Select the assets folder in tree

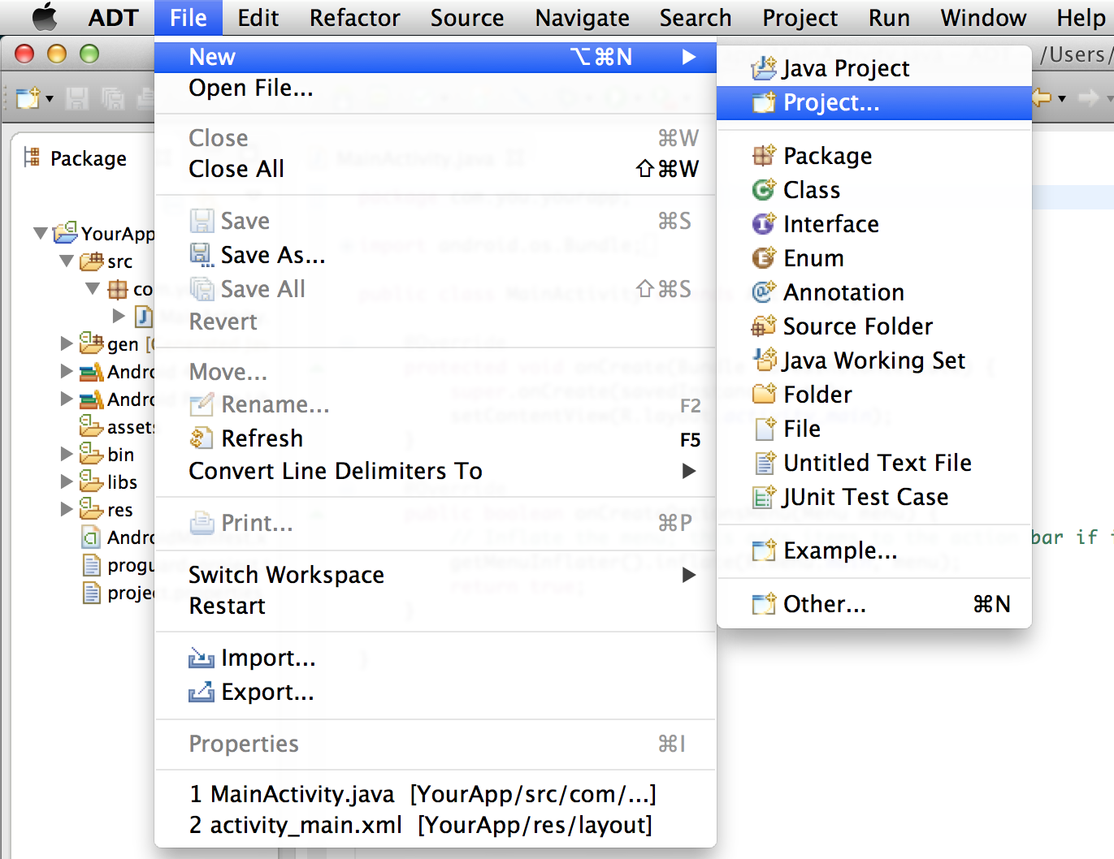tap(116, 426)
